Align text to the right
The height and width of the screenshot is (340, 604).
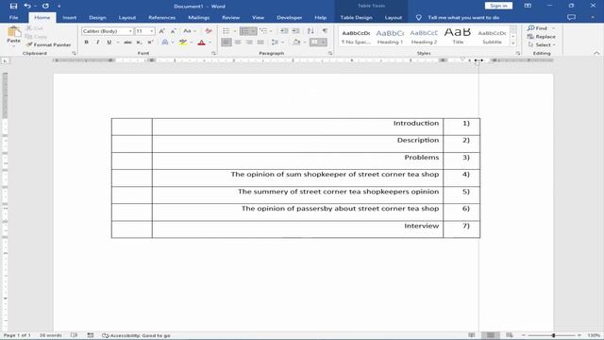click(249, 42)
